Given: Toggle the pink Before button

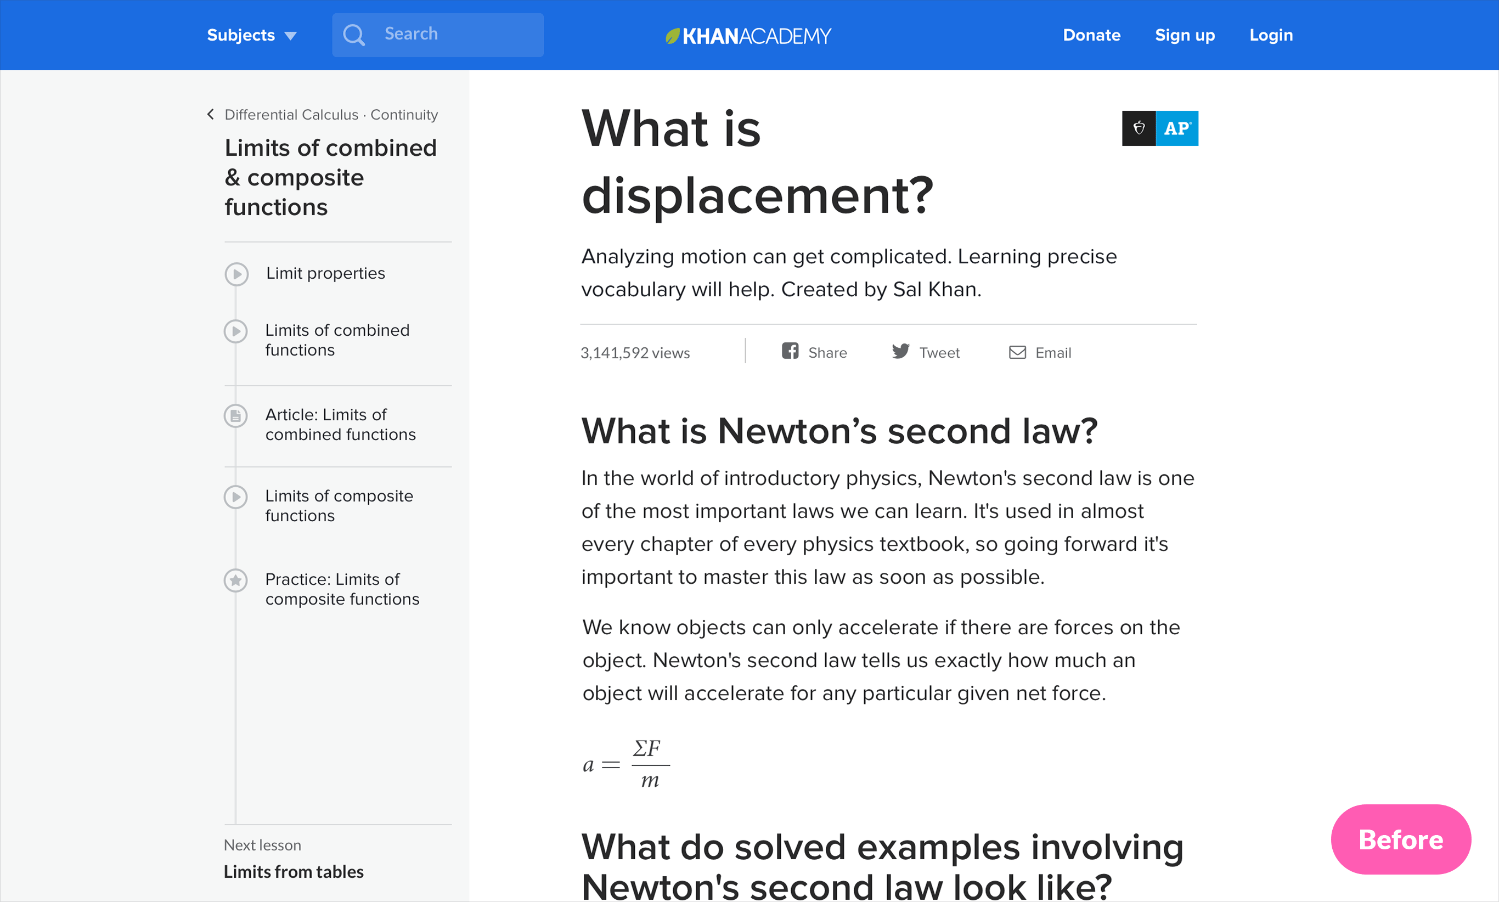Looking at the screenshot, I should tap(1400, 839).
